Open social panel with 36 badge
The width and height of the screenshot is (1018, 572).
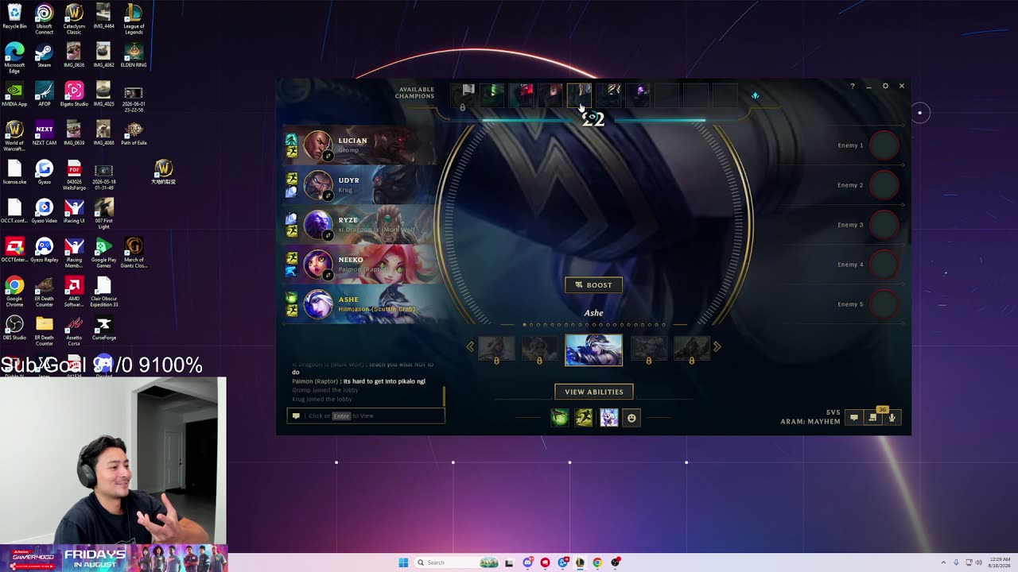tap(873, 417)
